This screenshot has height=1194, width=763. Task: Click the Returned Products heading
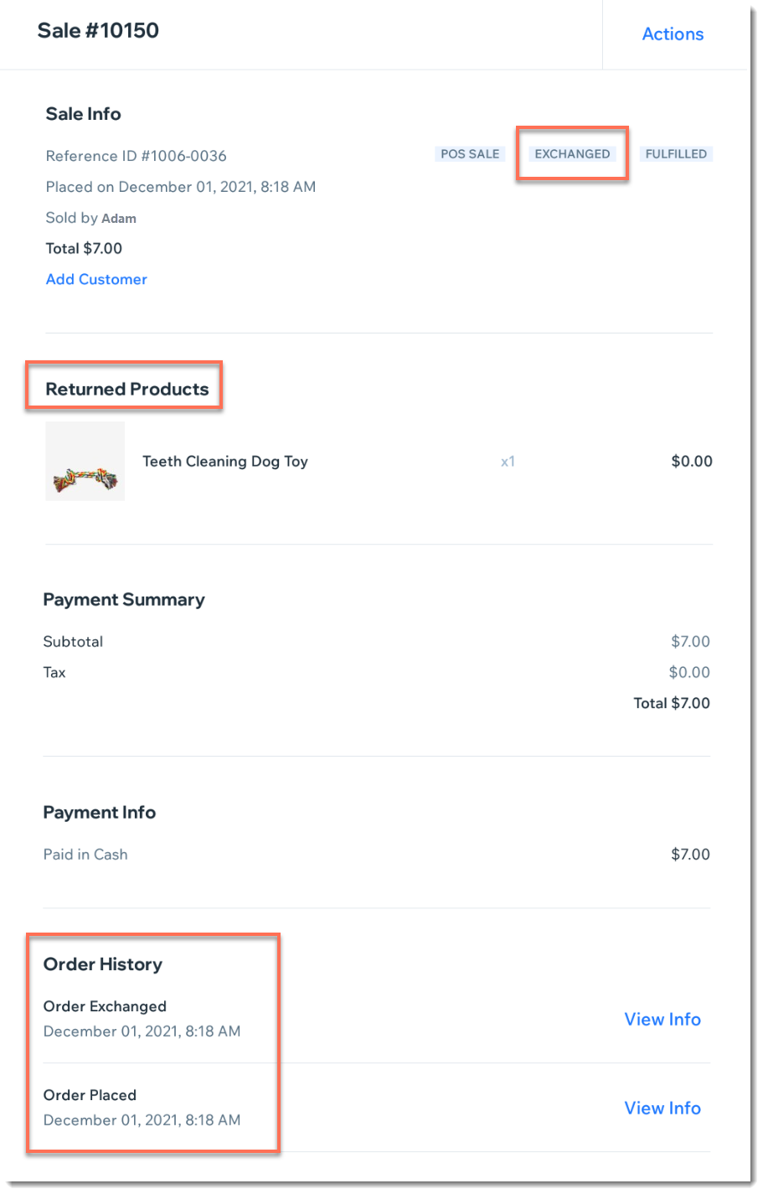click(x=127, y=390)
